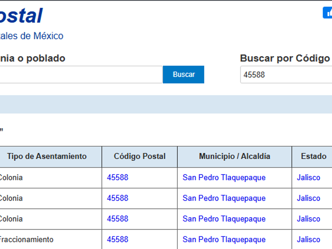Open San Pedro Tlaquepaque in first Colonia row
The height and width of the screenshot is (249, 332).
pos(224,177)
